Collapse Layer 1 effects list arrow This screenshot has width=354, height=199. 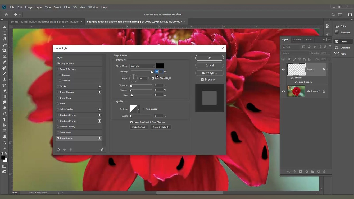point(328,70)
